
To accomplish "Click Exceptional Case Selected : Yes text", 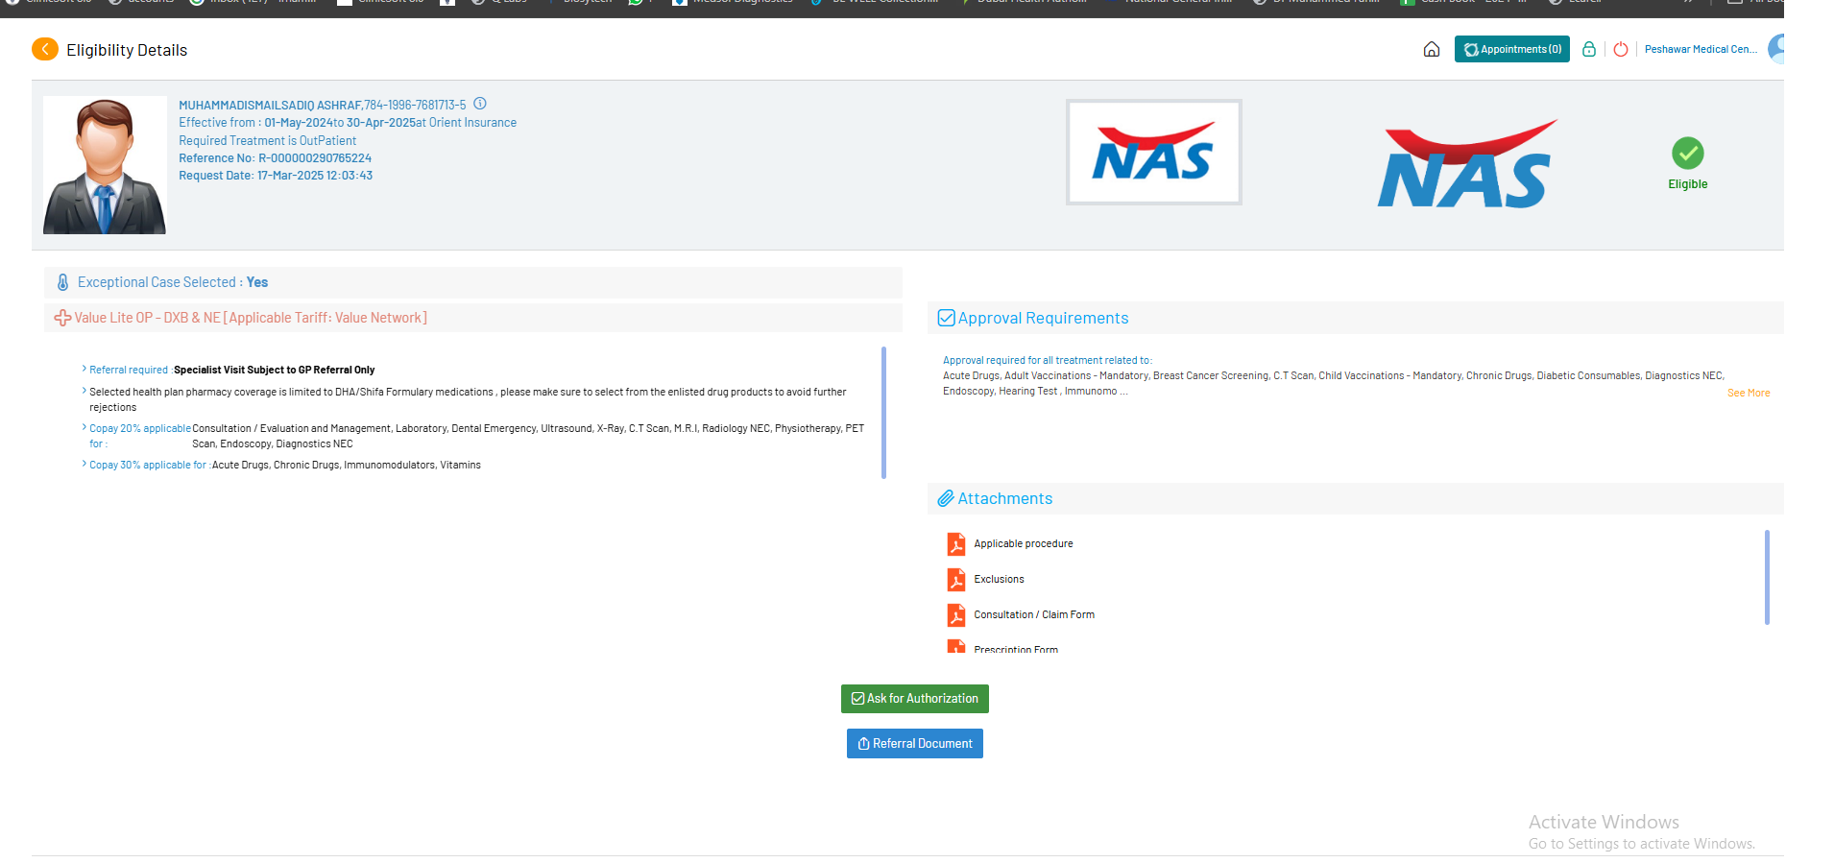I will pyautogui.click(x=173, y=282).
